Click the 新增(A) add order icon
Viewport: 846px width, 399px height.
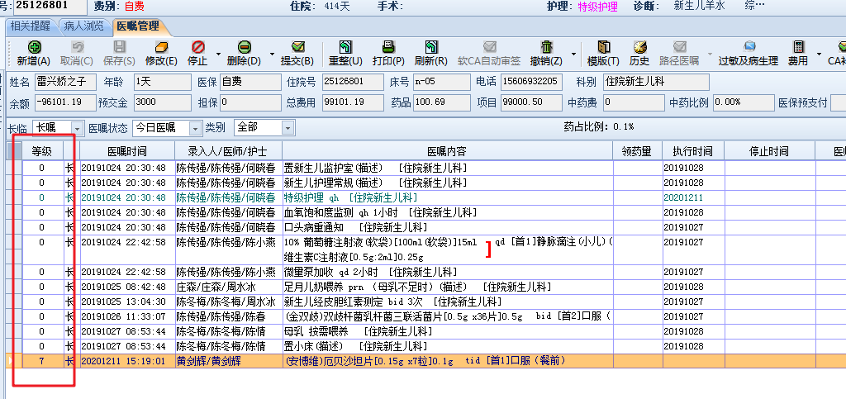[x=34, y=47]
